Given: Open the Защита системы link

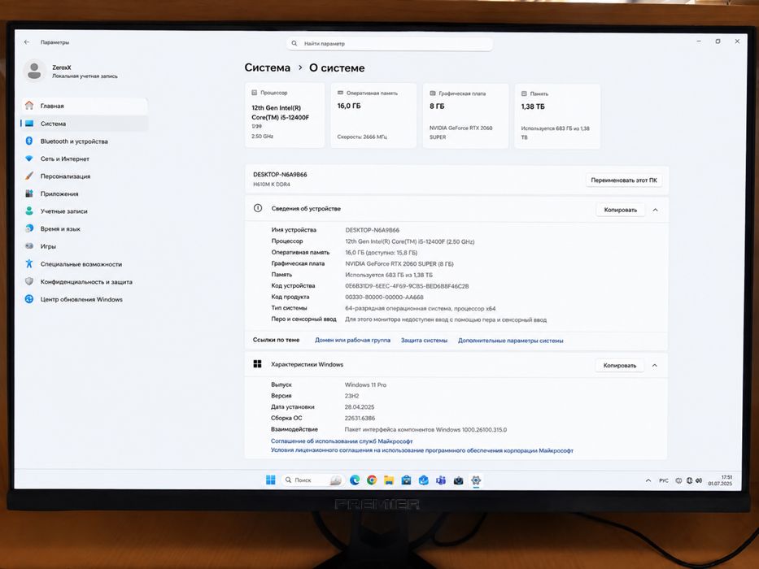Looking at the screenshot, I should pyautogui.click(x=424, y=341).
